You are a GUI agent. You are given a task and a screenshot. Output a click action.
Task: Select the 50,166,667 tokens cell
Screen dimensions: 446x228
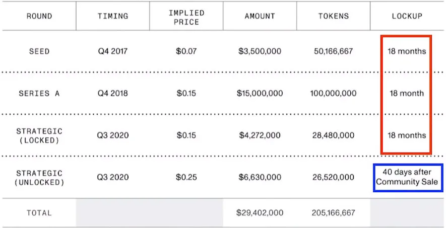pyautogui.click(x=333, y=51)
